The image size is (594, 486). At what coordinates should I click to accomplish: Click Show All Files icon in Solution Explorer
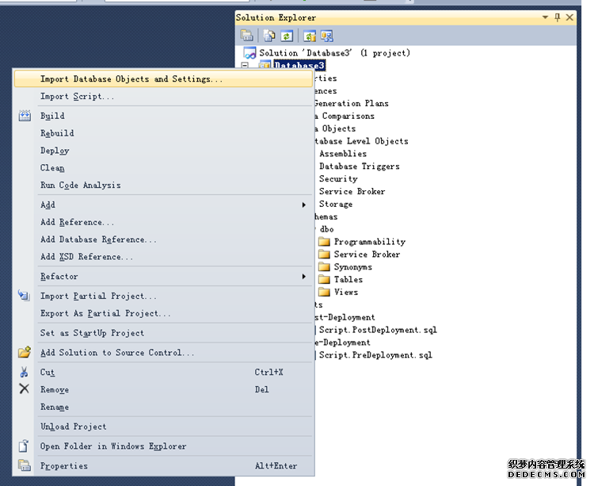[x=269, y=36]
